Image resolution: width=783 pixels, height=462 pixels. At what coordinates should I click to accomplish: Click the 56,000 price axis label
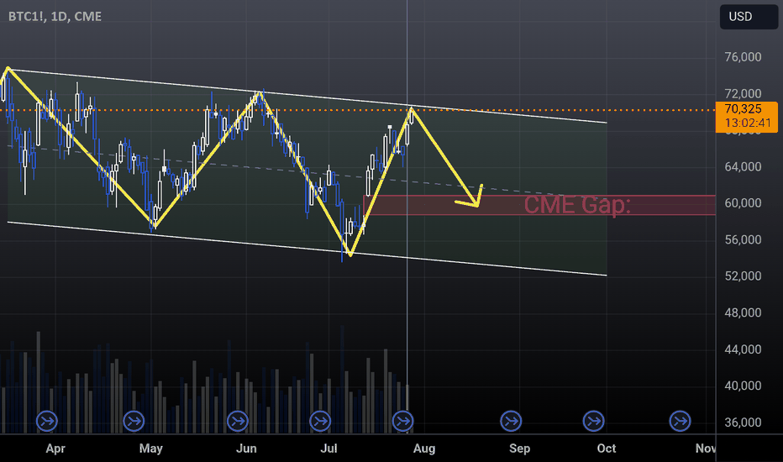coord(743,239)
